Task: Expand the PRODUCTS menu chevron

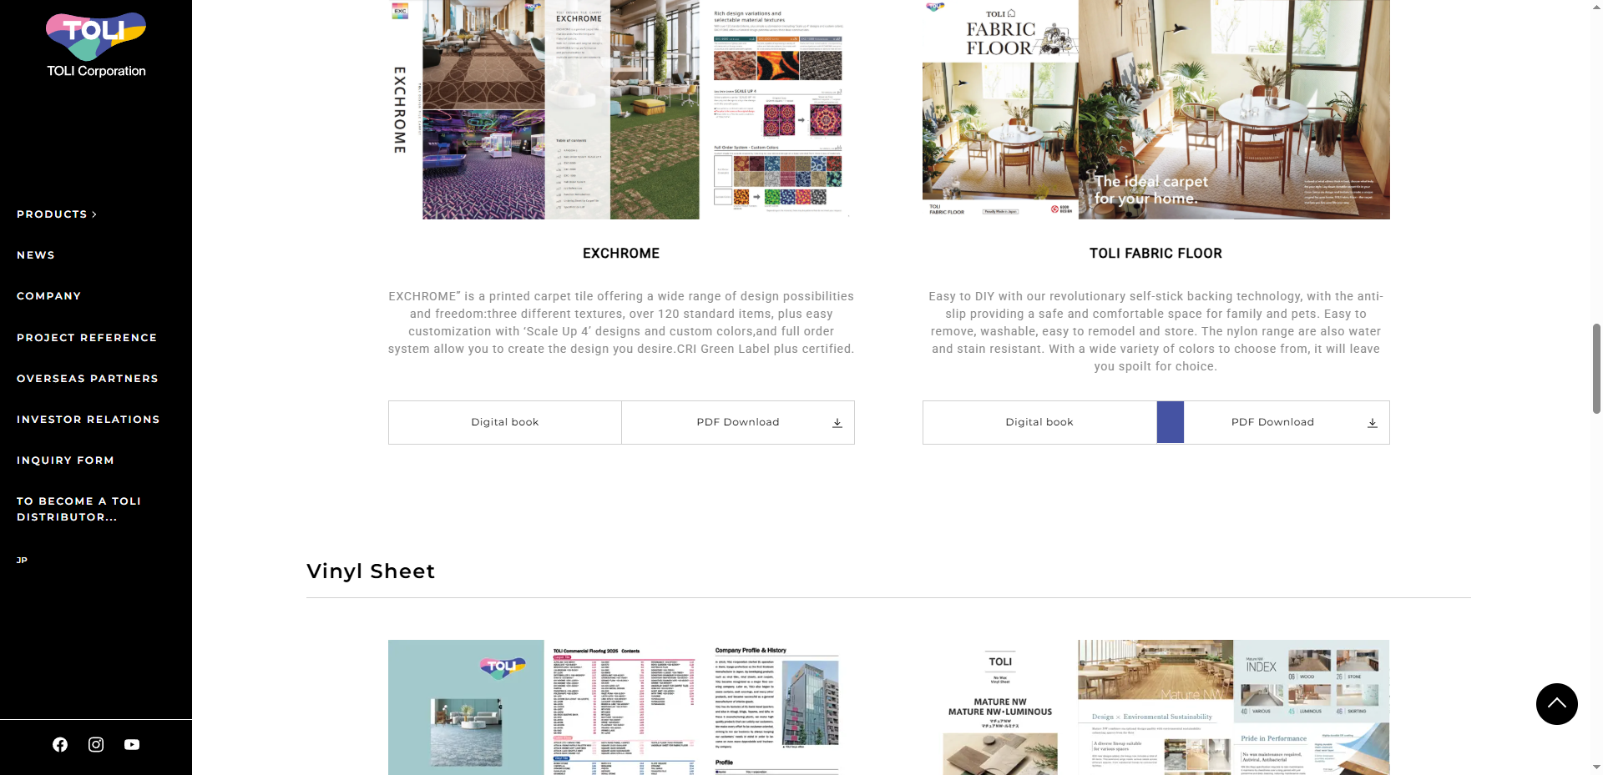Action: pos(94,214)
